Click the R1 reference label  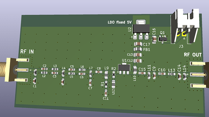[102, 84]
